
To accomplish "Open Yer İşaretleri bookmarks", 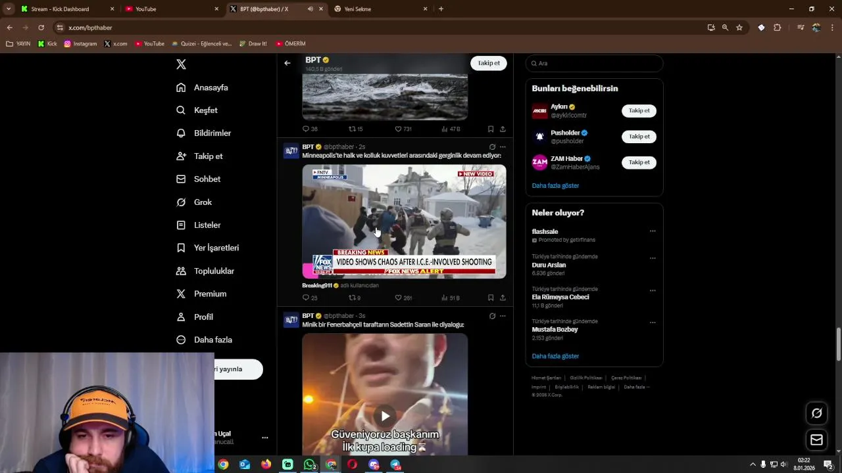I will click(x=208, y=248).
